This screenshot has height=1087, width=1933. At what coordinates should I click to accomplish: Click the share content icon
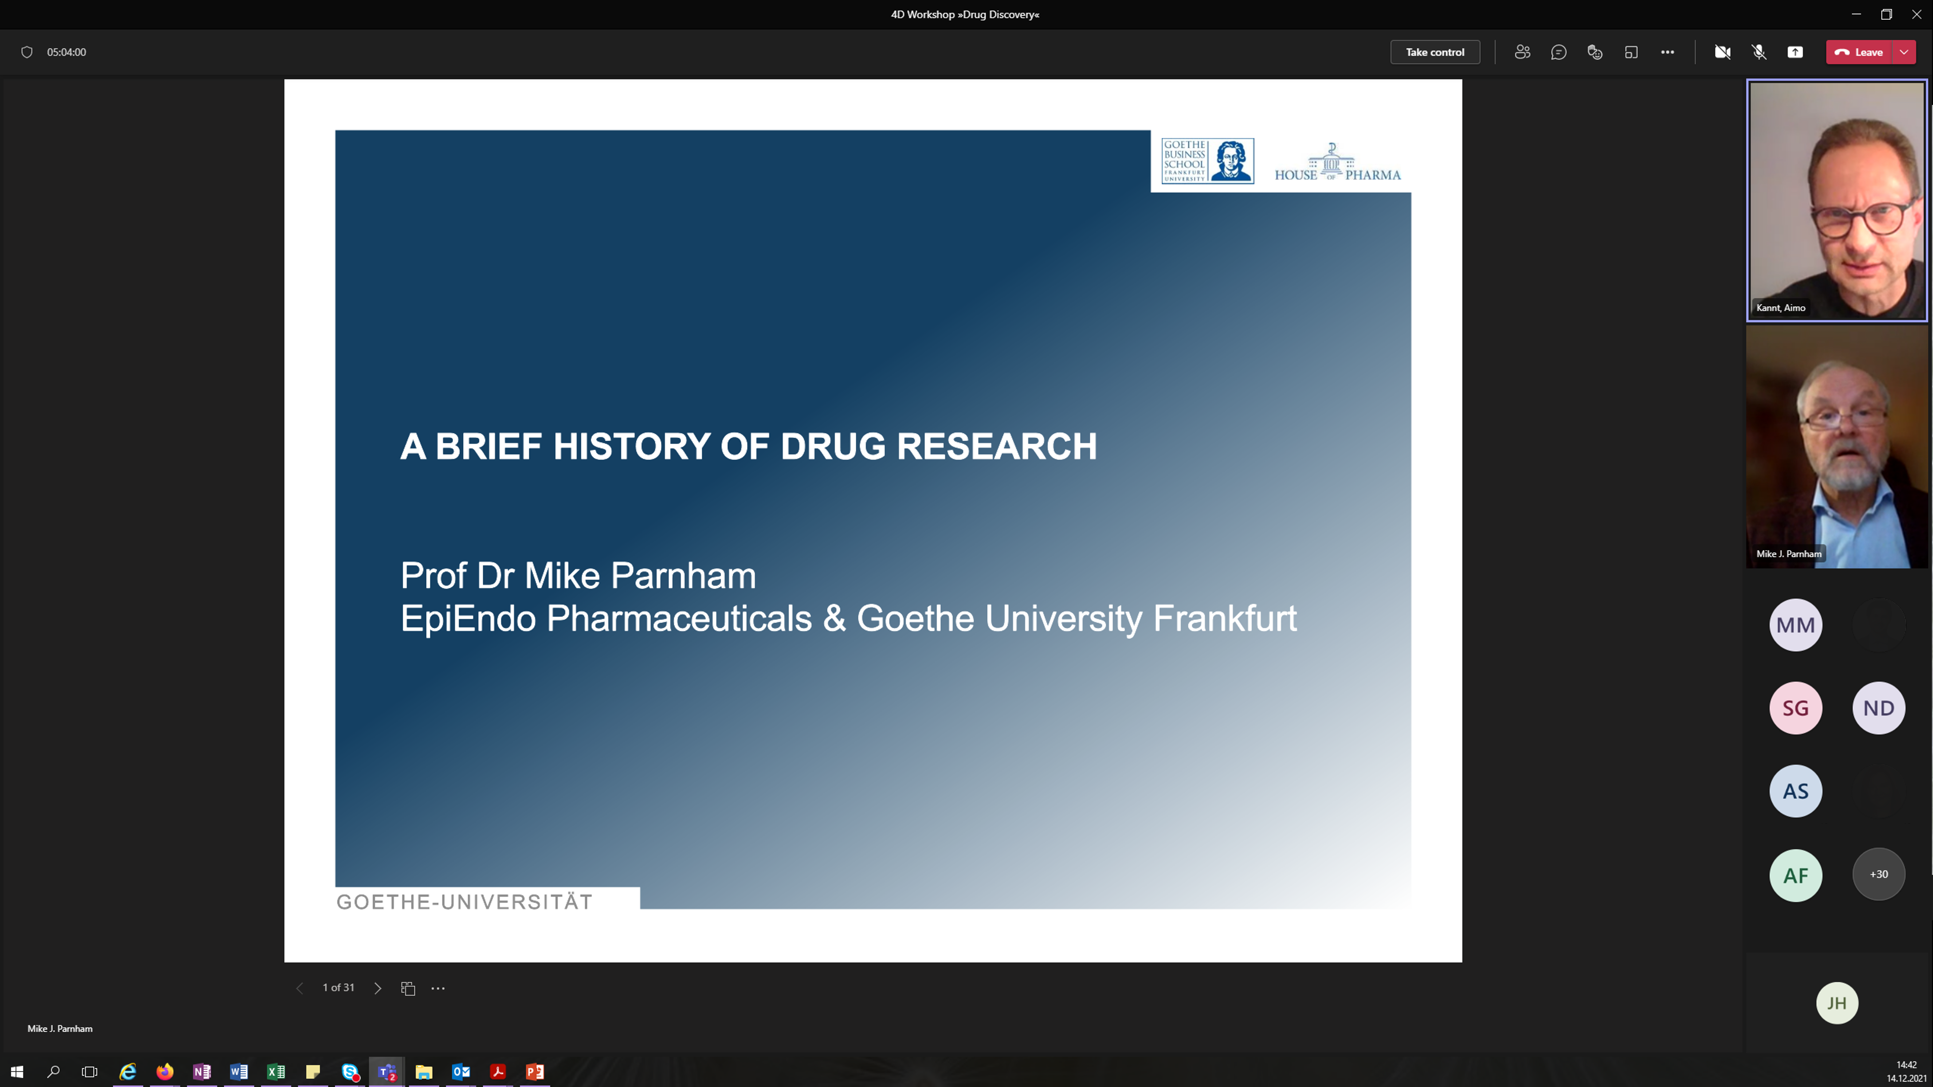click(1795, 52)
